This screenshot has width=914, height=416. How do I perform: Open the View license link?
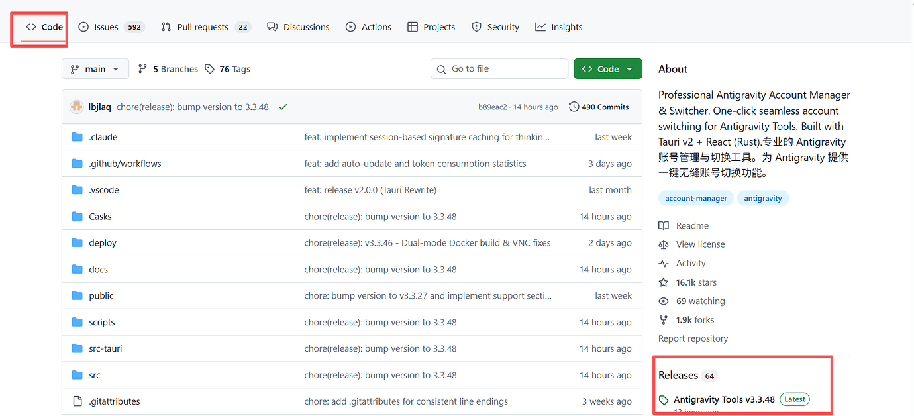(691, 244)
